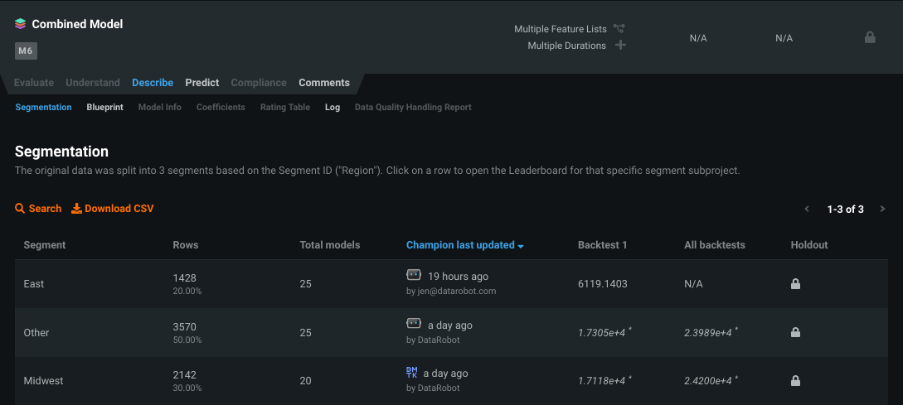This screenshot has width=903, height=405.
Task: Open the Blueprint sub-tab
Action: [x=104, y=107]
